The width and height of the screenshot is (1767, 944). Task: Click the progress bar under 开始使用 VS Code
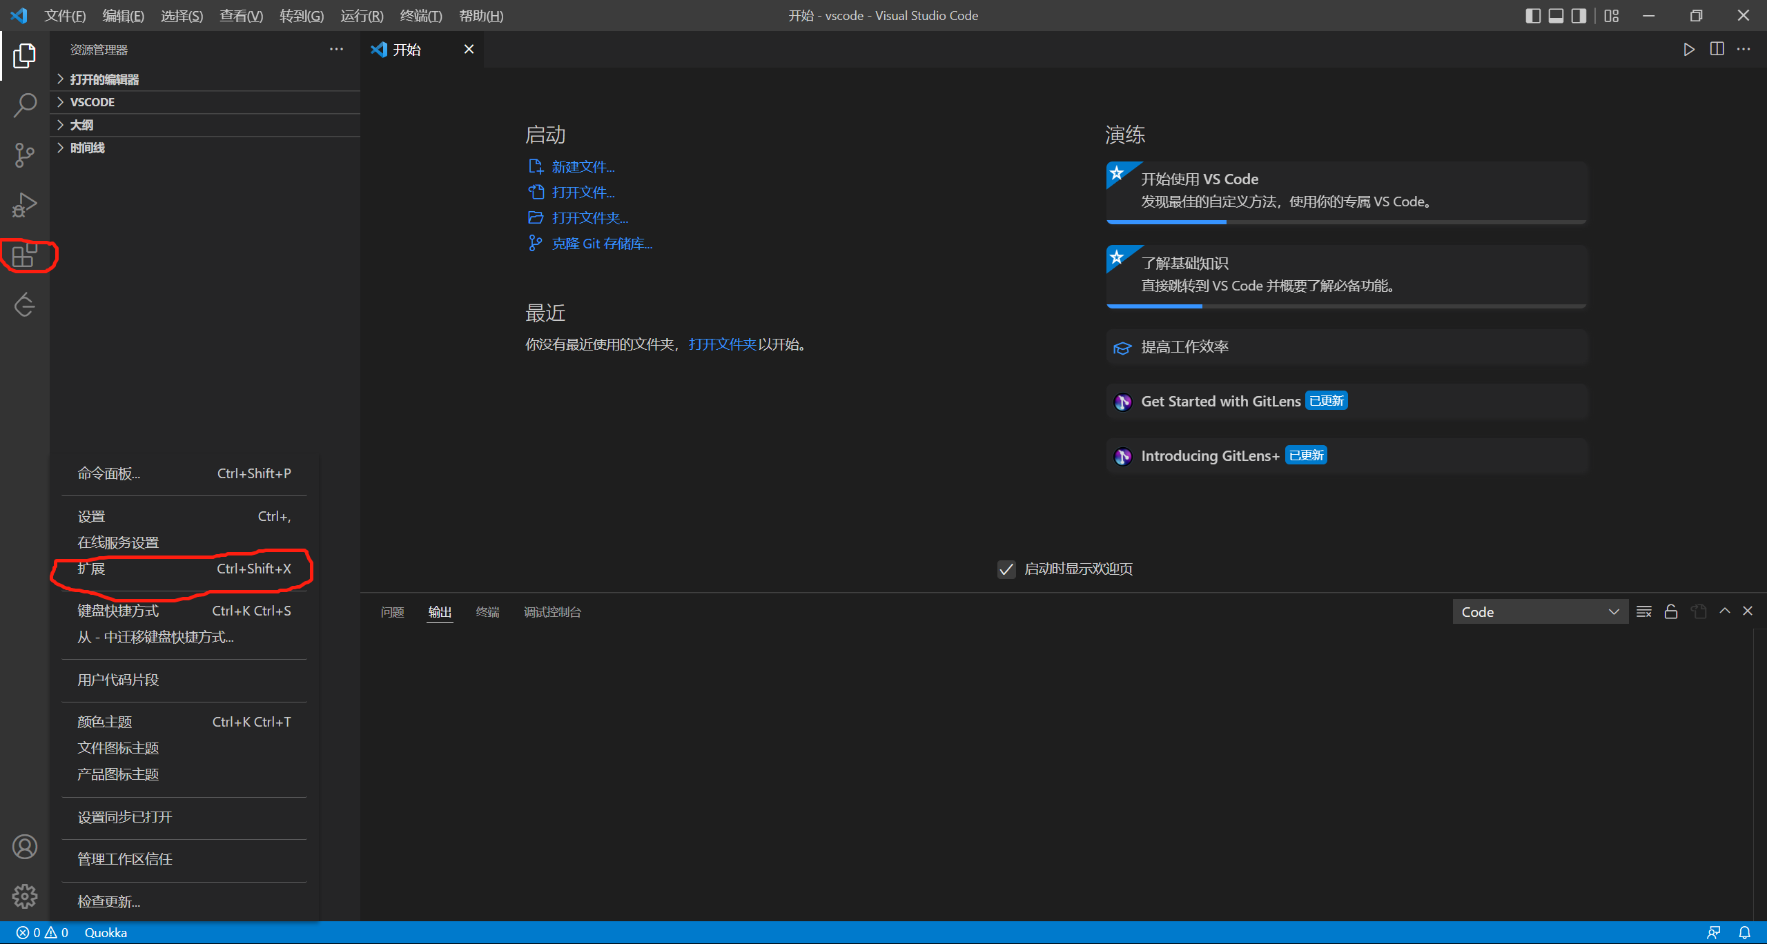[x=1166, y=222]
